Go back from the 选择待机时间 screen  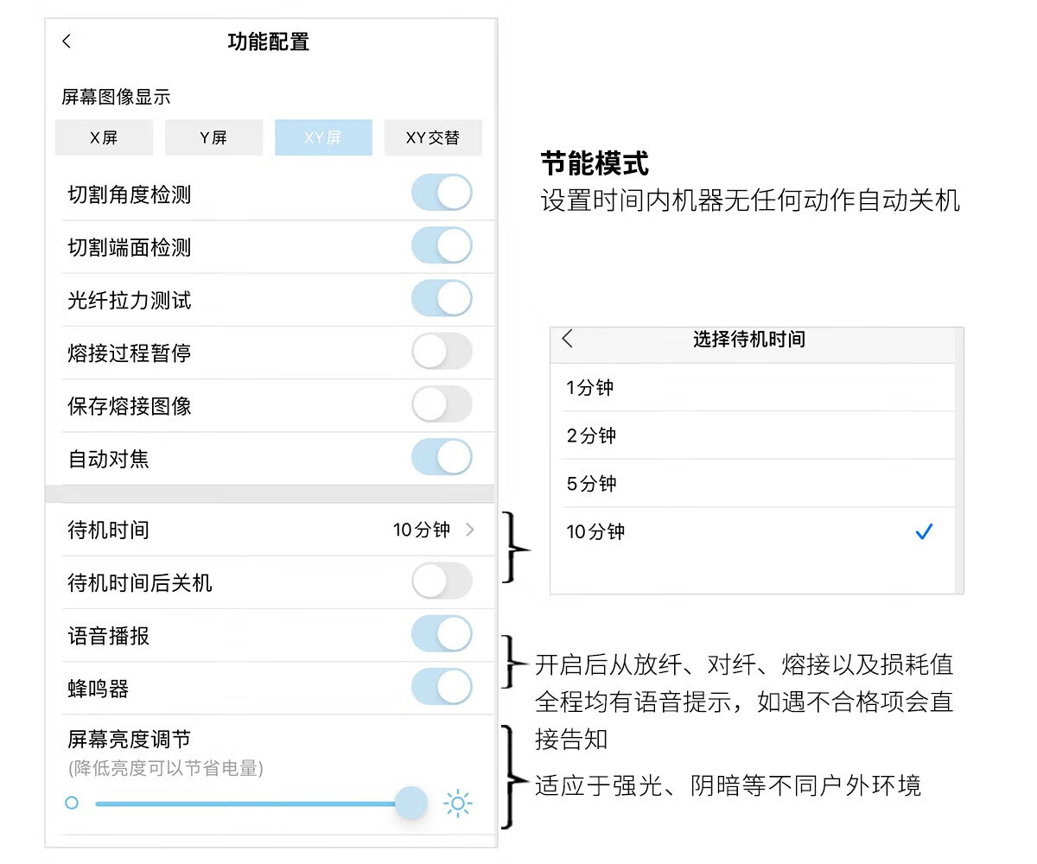coord(568,339)
